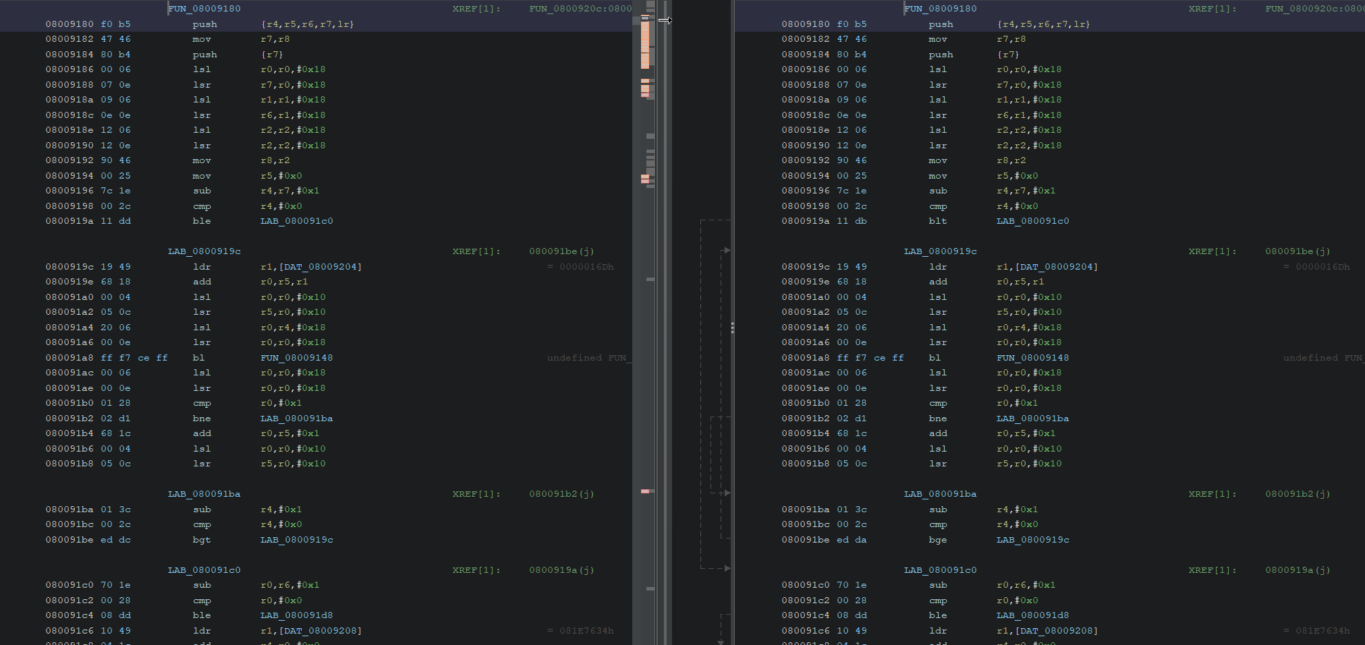Click address 08009180 in right listing

(x=806, y=24)
